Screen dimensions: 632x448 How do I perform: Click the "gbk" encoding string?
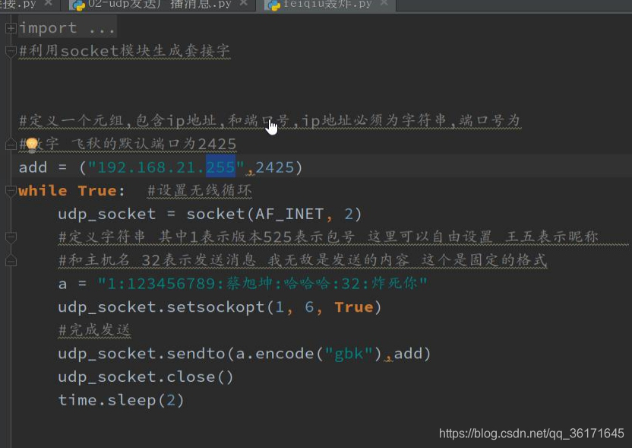coord(349,354)
